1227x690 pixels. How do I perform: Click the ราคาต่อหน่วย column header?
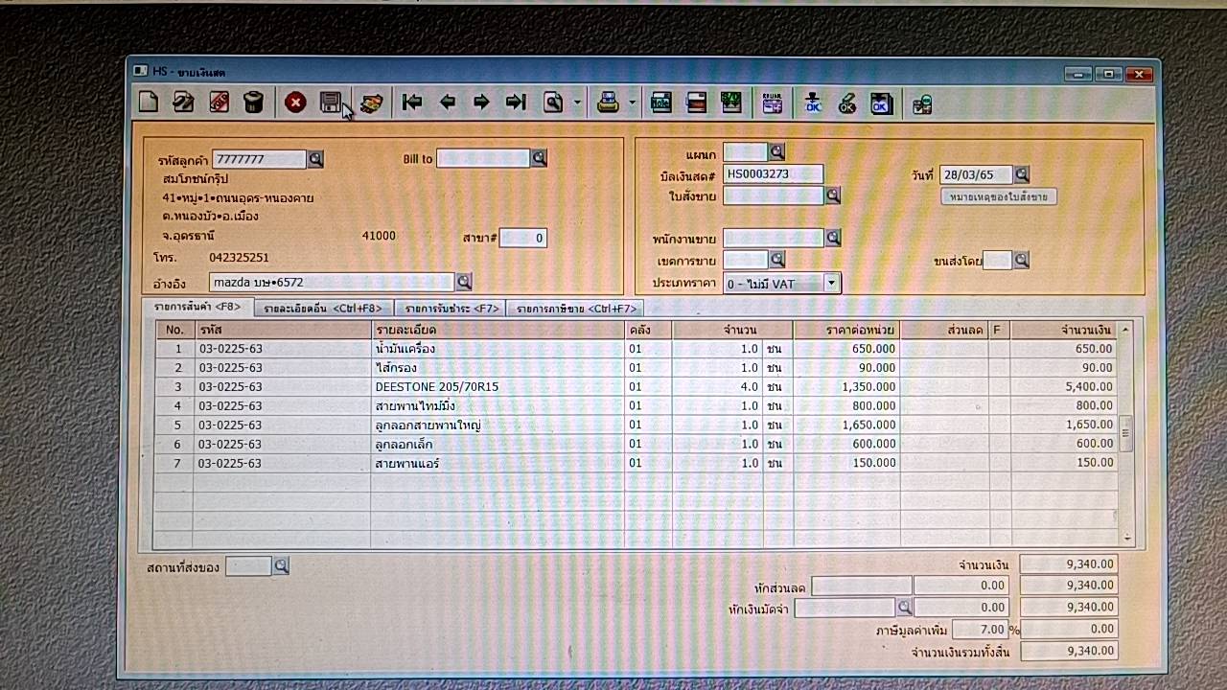tap(846, 330)
